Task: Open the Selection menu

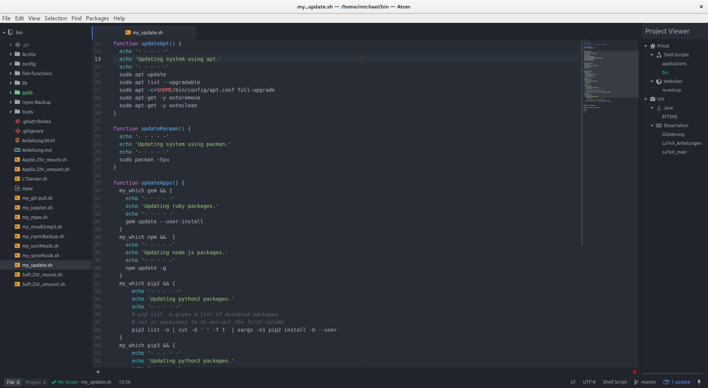Action: pyautogui.click(x=56, y=18)
